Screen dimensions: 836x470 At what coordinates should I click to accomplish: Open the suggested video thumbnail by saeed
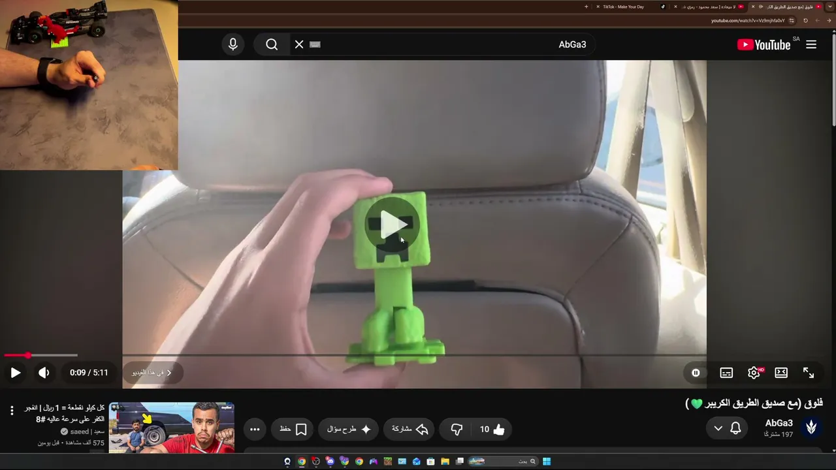coord(172,428)
